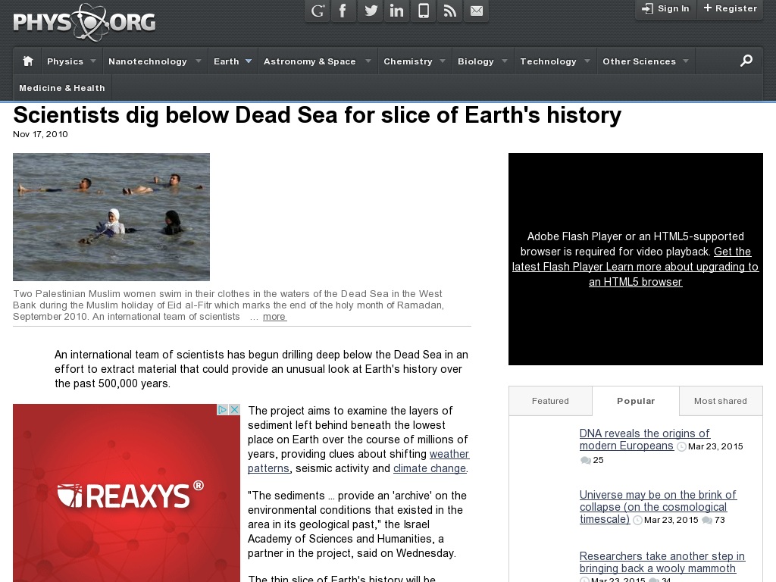Open wooly mammoth researchers article
This screenshot has width=776, height=582.
tap(662, 562)
